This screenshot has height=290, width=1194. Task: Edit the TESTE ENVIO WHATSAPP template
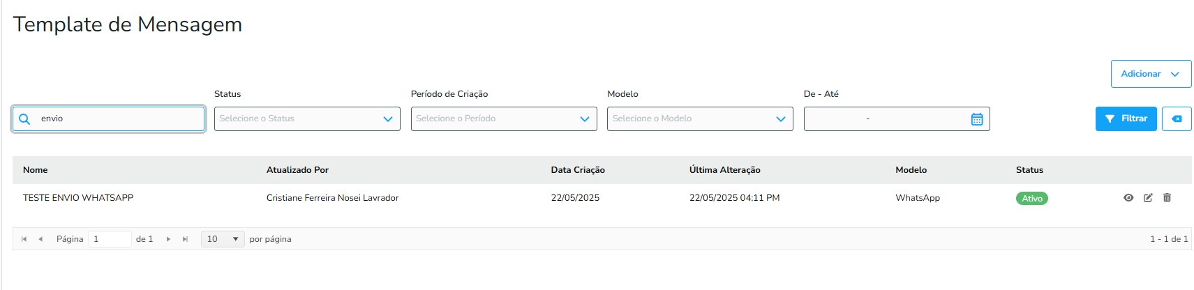pos(1148,198)
